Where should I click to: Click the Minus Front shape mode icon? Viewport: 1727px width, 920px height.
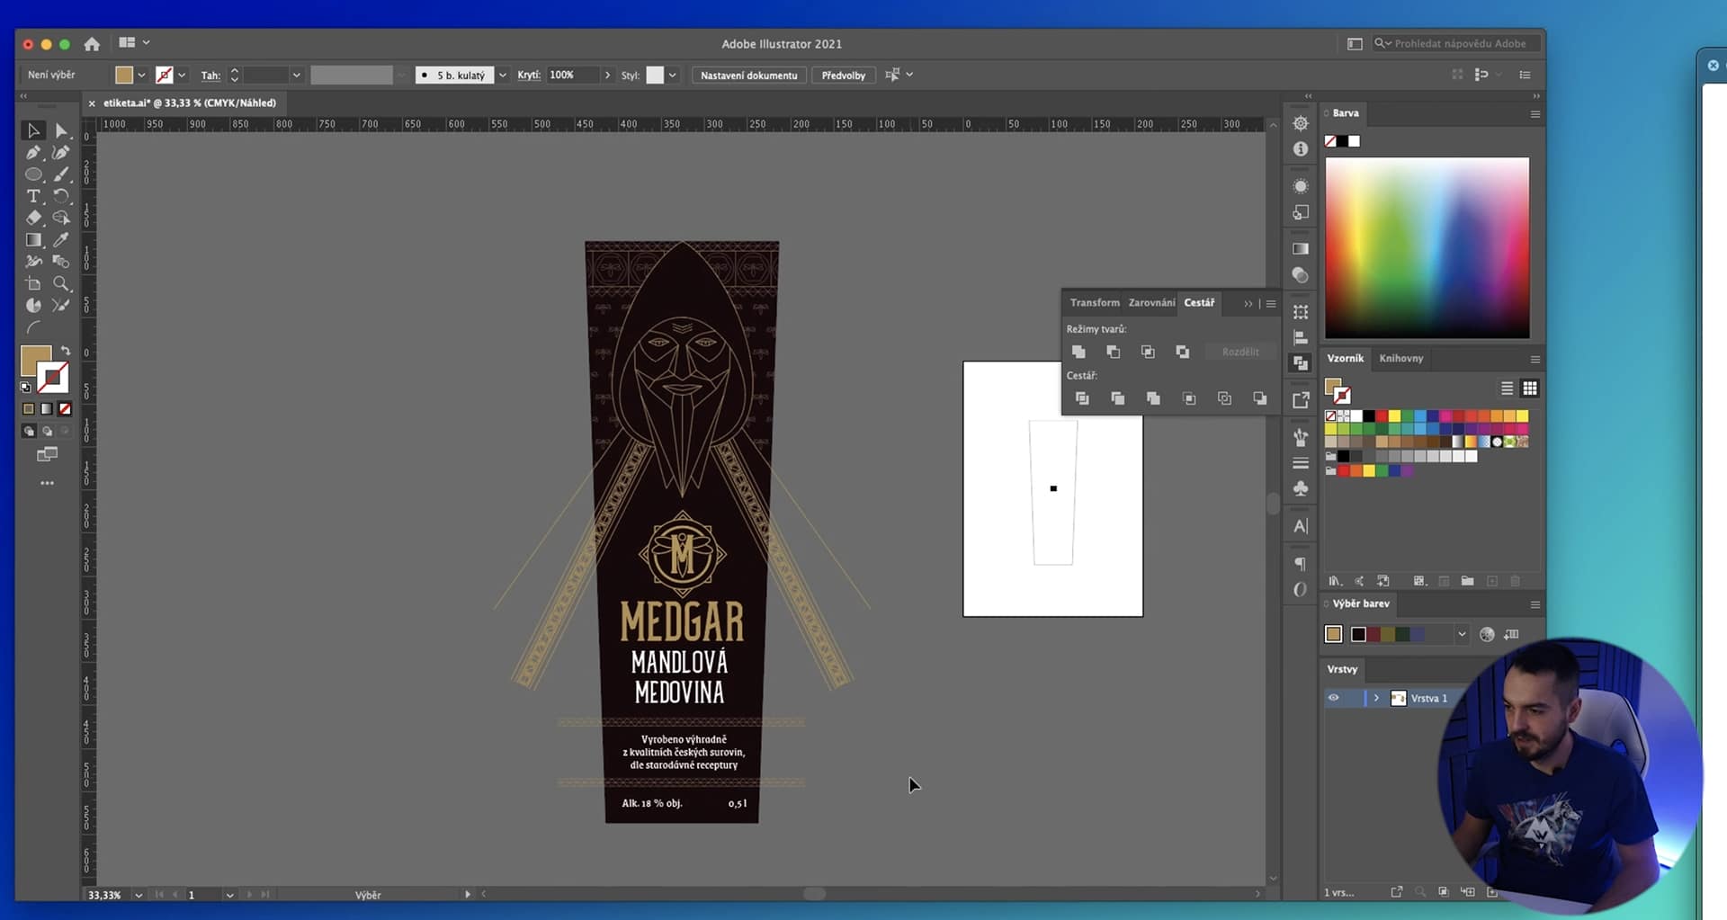[1113, 352]
